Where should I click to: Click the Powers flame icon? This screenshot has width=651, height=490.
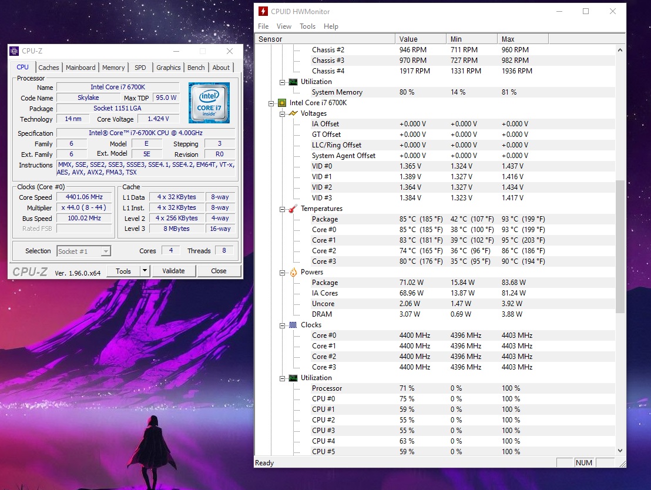(293, 272)
